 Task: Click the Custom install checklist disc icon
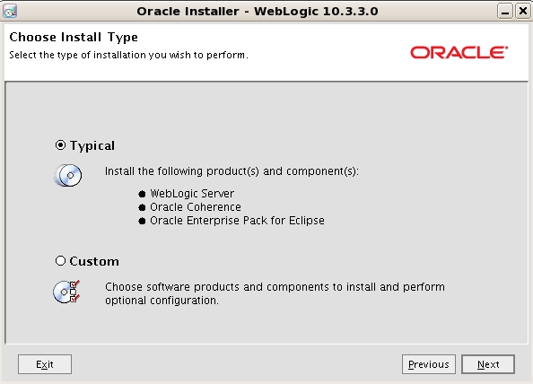pos(66,292)
